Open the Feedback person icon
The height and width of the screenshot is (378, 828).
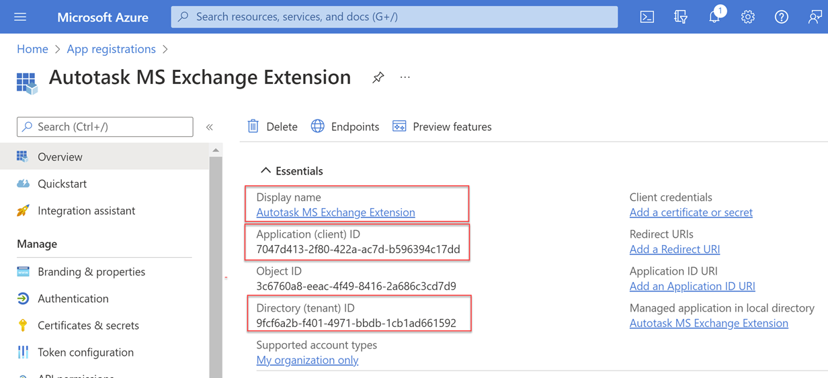(x=815, y=17)
